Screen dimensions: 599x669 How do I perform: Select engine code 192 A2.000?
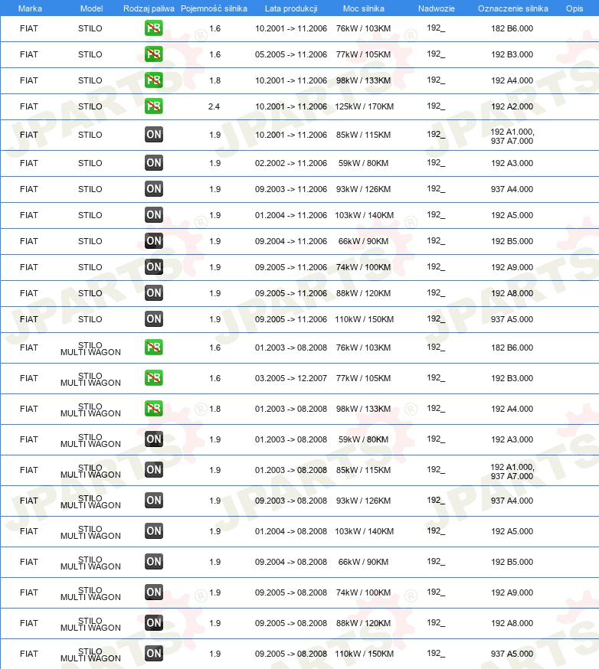[512, 106]
